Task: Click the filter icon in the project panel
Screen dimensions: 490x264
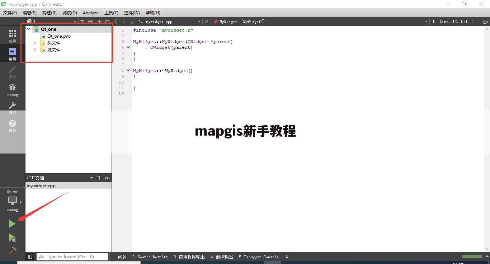Action: [x=82, y=22]
